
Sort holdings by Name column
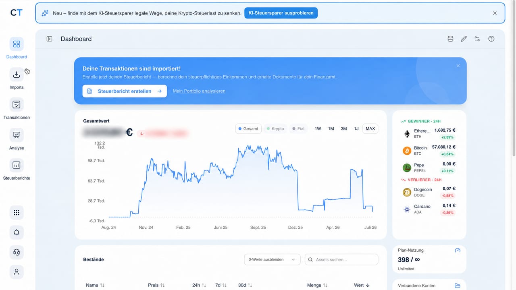[x=96, y=285]
